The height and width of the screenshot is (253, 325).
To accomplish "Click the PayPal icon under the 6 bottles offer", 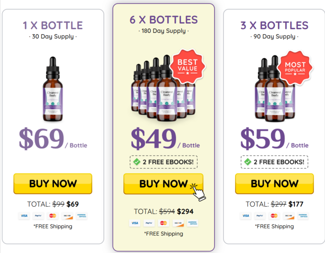I will [x=149, y=223].
